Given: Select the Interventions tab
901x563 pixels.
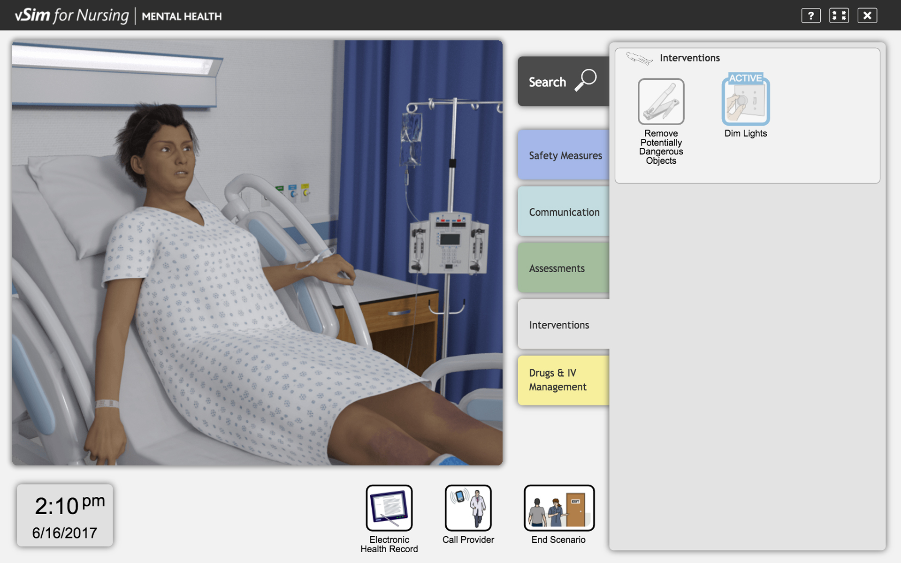Looking at the screenshot, I should pyautogui.click(x=559, y=325).
